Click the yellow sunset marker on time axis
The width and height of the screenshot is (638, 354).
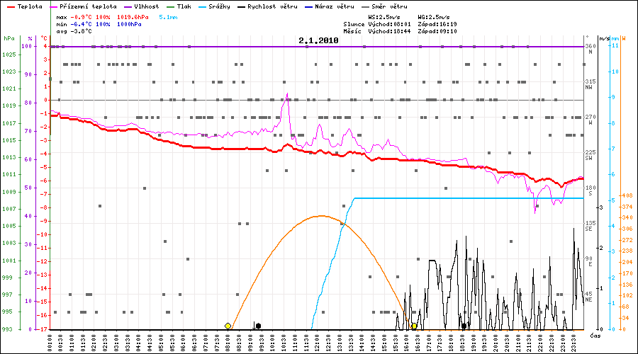click(414, 326)
